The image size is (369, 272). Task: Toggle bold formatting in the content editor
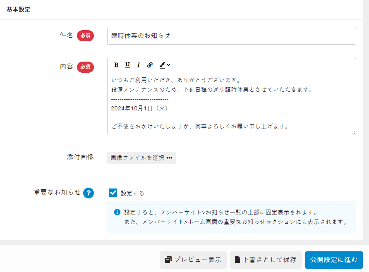pos(116,65)
